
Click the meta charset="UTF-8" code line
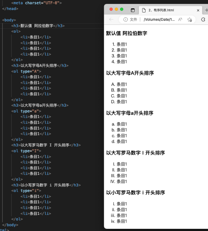(36, 3)
